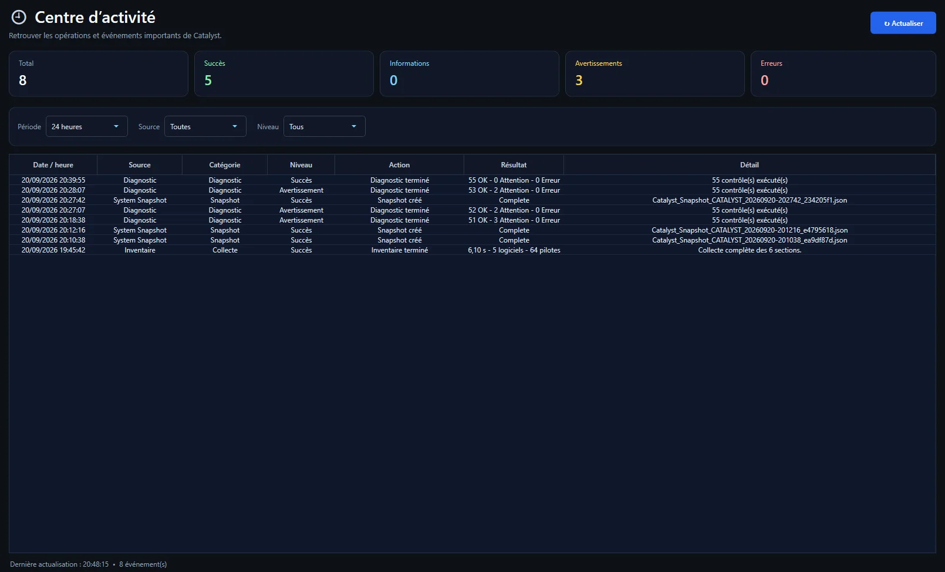The width and height of the screenshot is (945, 572).
Task: Click Dernière actualisation 20:48:15 status text
Action: point(59,564)
